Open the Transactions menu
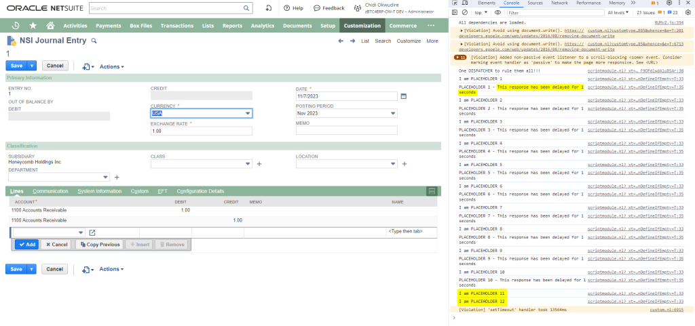Screen dimensions: 695x326 [177, 26]
